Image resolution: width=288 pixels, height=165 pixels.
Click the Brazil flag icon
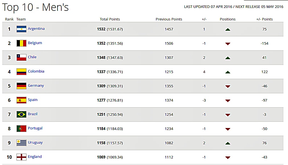coord(22,114)
